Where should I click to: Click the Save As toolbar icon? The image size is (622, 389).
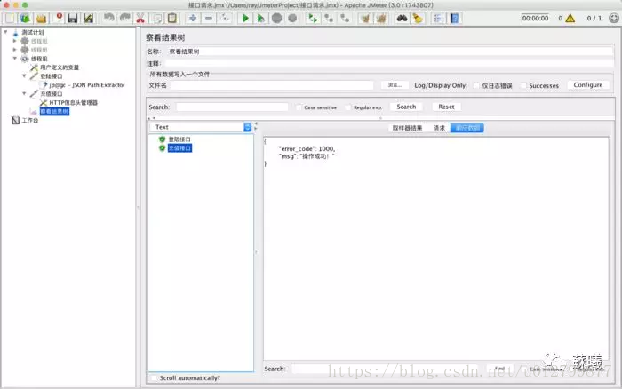click(x=88, y=19)
